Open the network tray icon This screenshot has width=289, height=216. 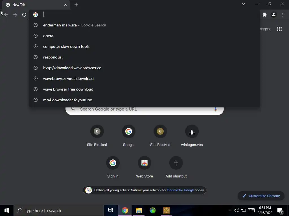(244, 210)
